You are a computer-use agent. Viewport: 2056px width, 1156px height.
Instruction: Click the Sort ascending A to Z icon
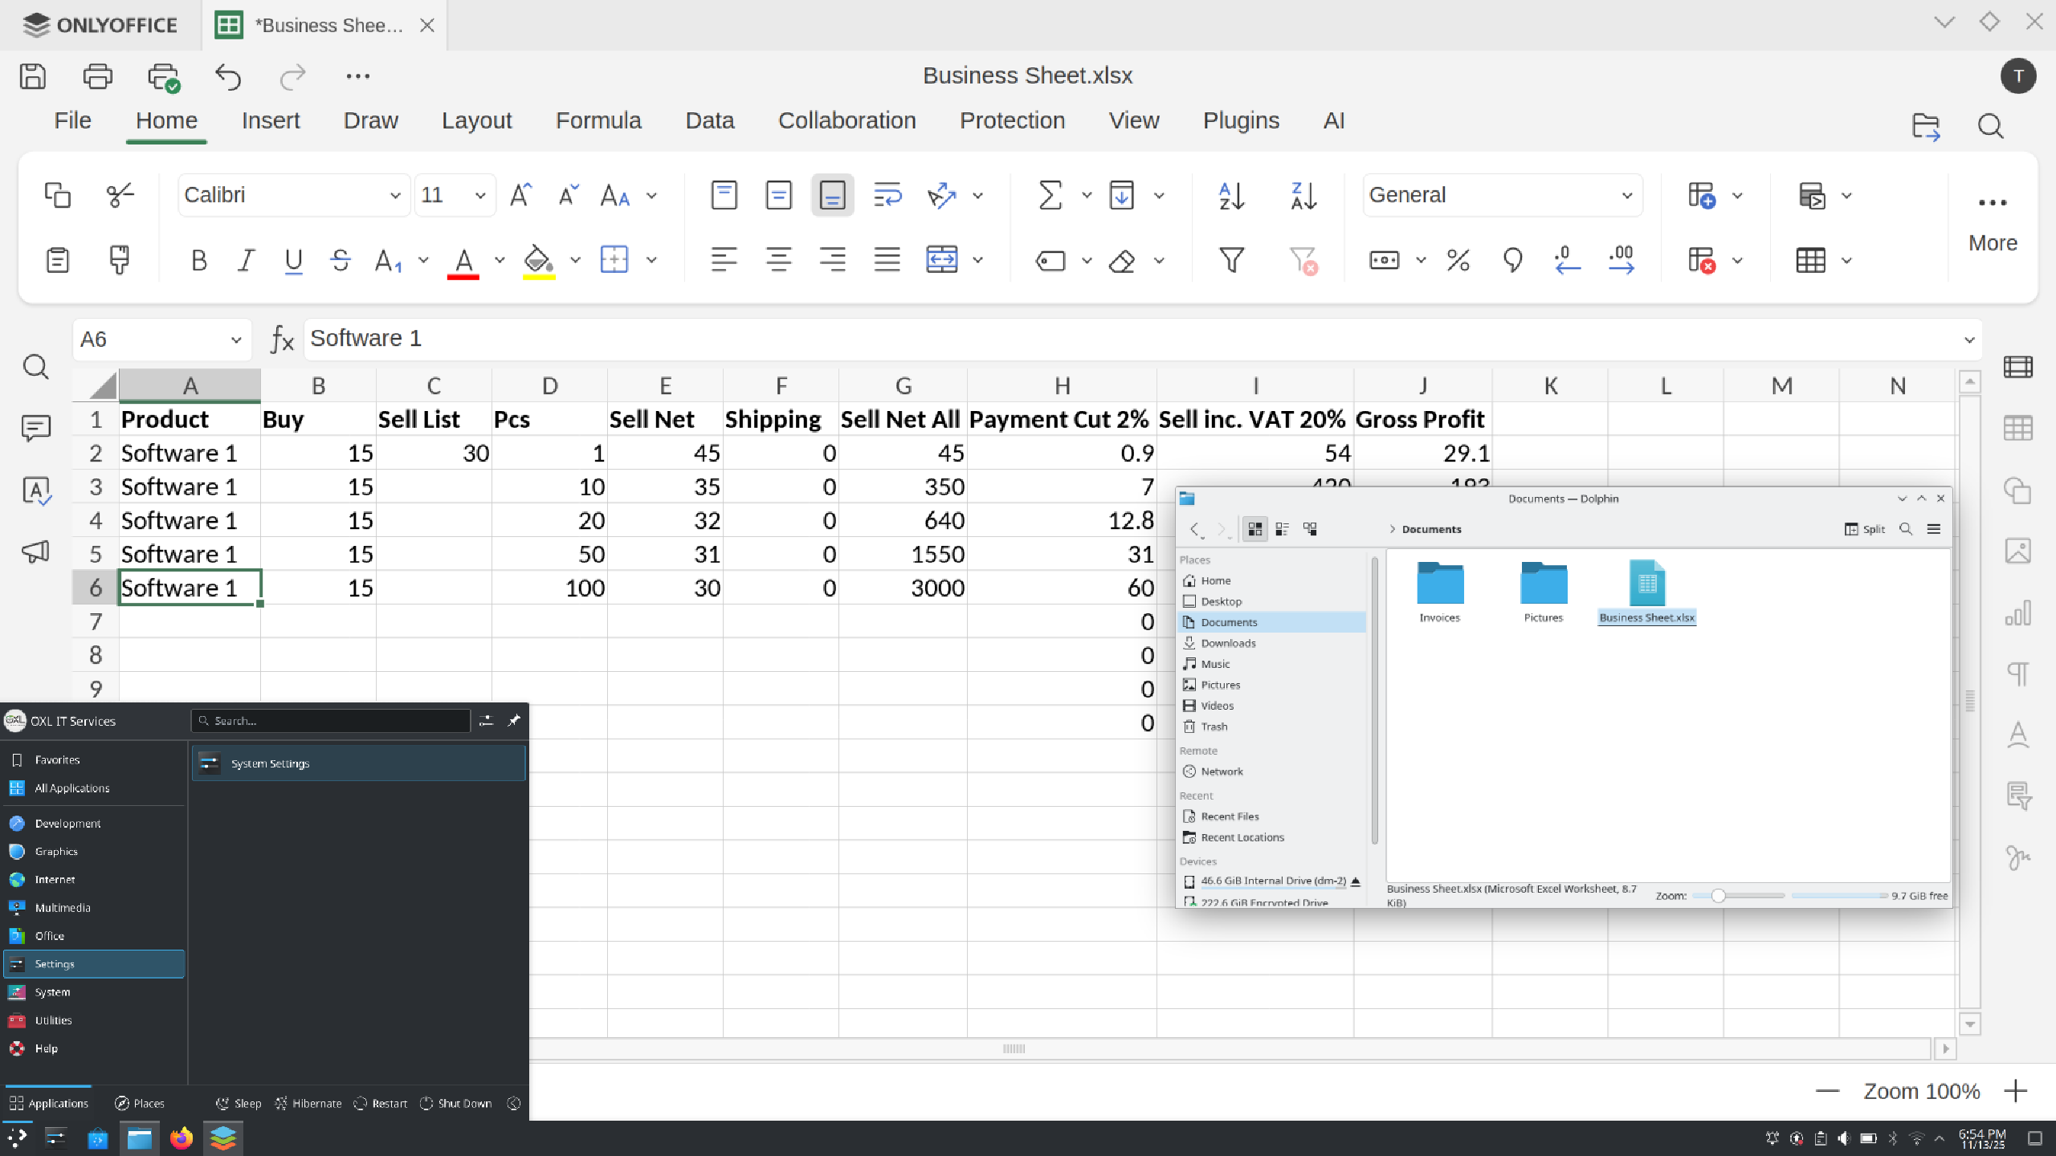pyautogui.click(x=1231, y=195)
